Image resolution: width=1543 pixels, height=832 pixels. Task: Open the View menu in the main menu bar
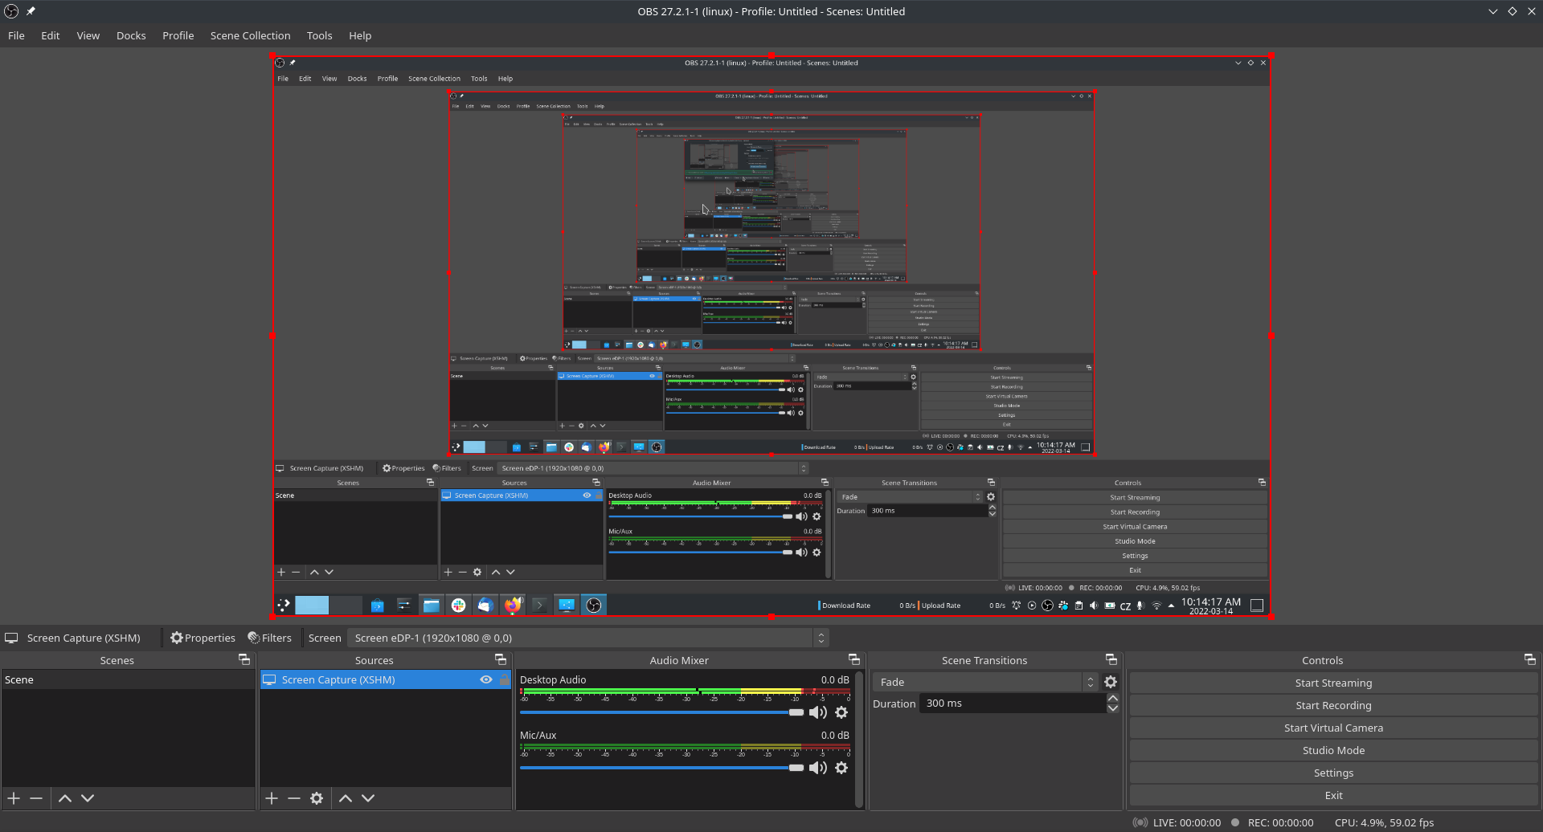88,35
